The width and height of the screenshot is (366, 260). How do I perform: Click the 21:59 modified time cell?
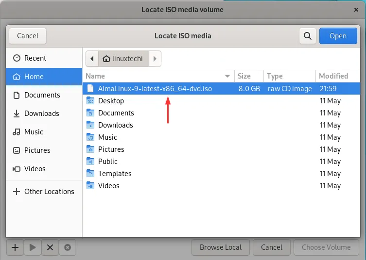coord(328,89)
